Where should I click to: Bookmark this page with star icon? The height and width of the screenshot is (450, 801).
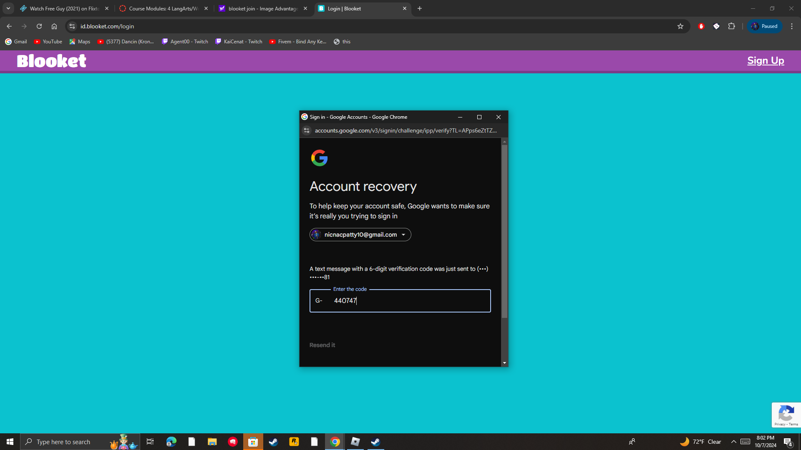click(680, 26)
